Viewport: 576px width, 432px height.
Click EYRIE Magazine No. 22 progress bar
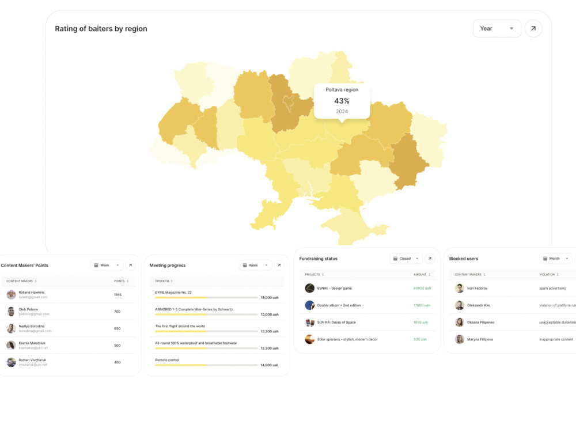pos(206,298)
